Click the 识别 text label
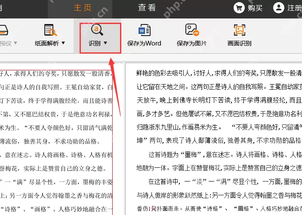This screenshot has height=215, width=302. tap(94, 43)
